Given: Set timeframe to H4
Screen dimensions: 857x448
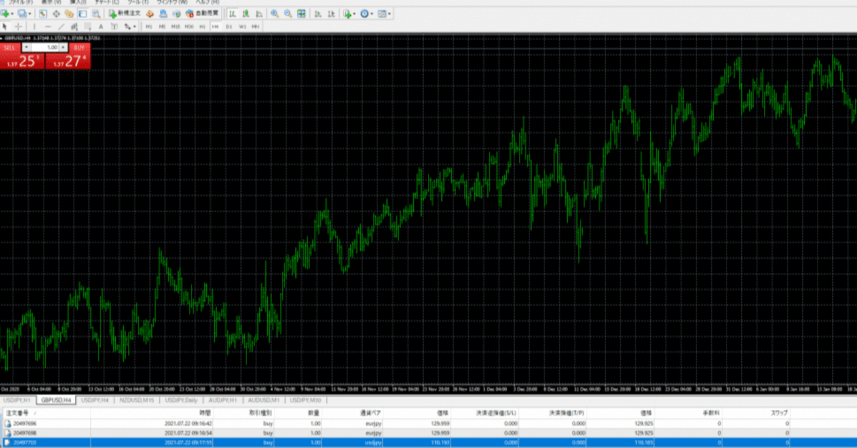Looking at the screenshot, I should click(216, 26).
